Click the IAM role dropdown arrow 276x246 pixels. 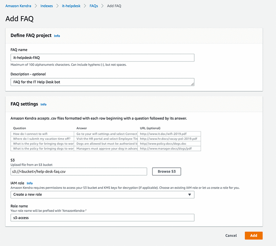(189, 195)
